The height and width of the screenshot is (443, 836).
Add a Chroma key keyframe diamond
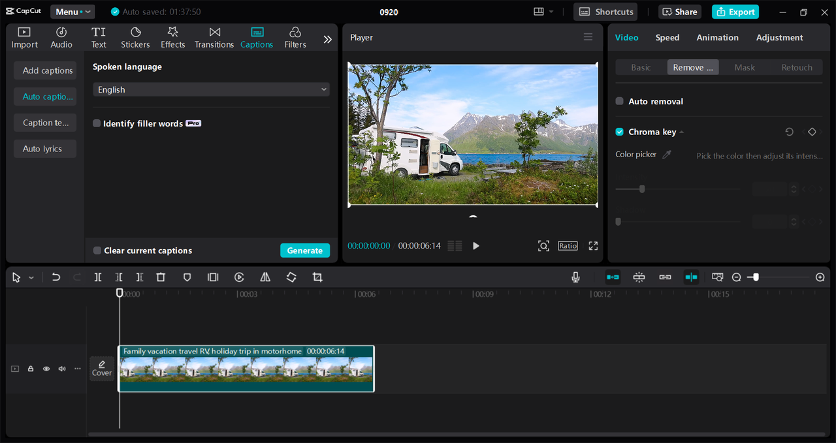click(x=812, y=132)
